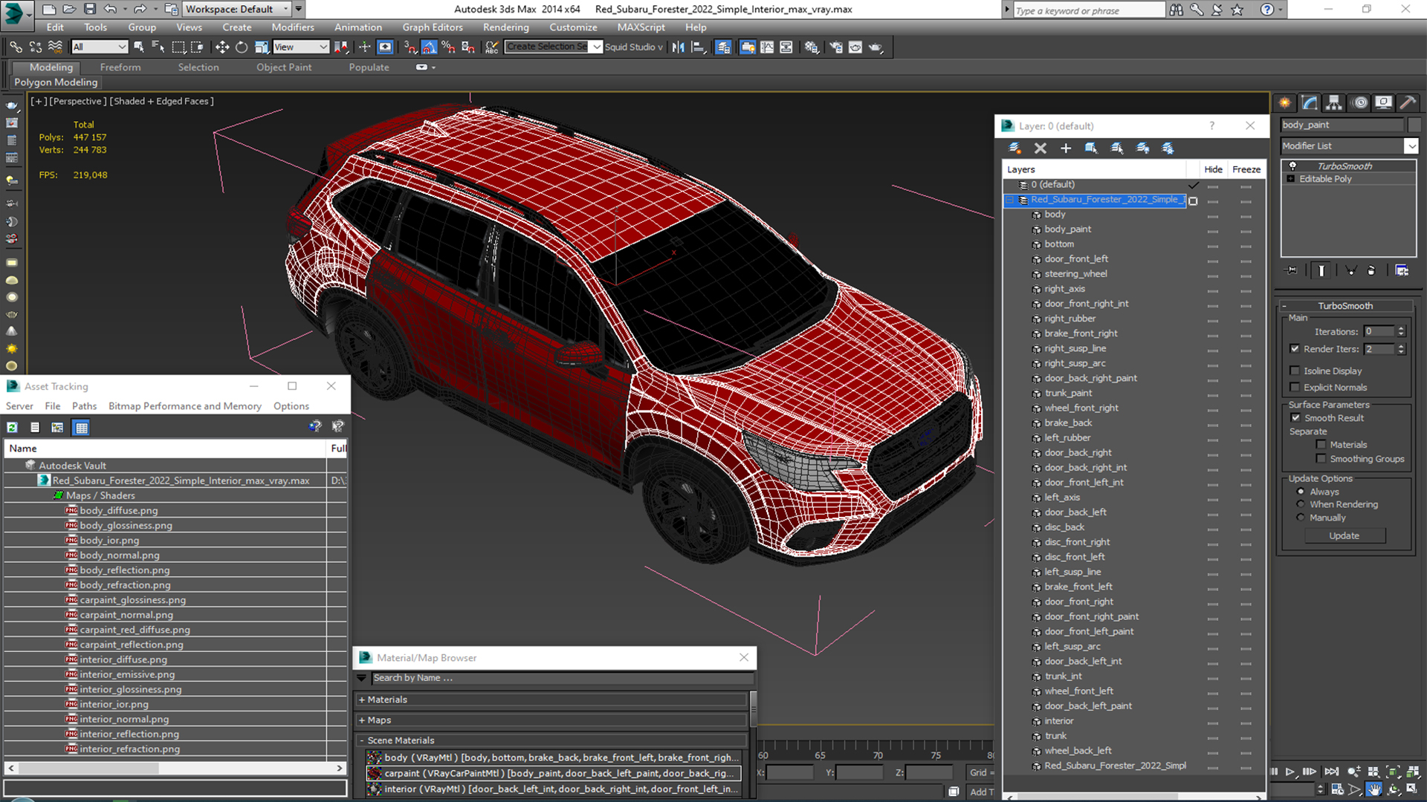The image size is (1427, 802).
Task: Click the Mirror tool icon
Action: click(678, 47)
